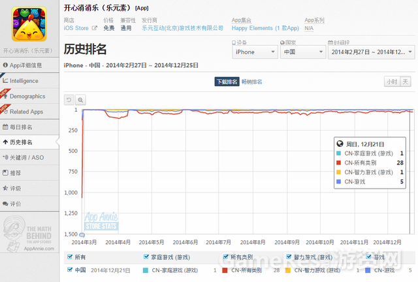Click the external link icon after iOS Store
The height and width of the screenshot is (282, 418).
(94, 28)
